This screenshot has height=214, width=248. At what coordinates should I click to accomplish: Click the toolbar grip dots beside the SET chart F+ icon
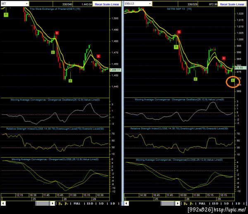point(56,204)
